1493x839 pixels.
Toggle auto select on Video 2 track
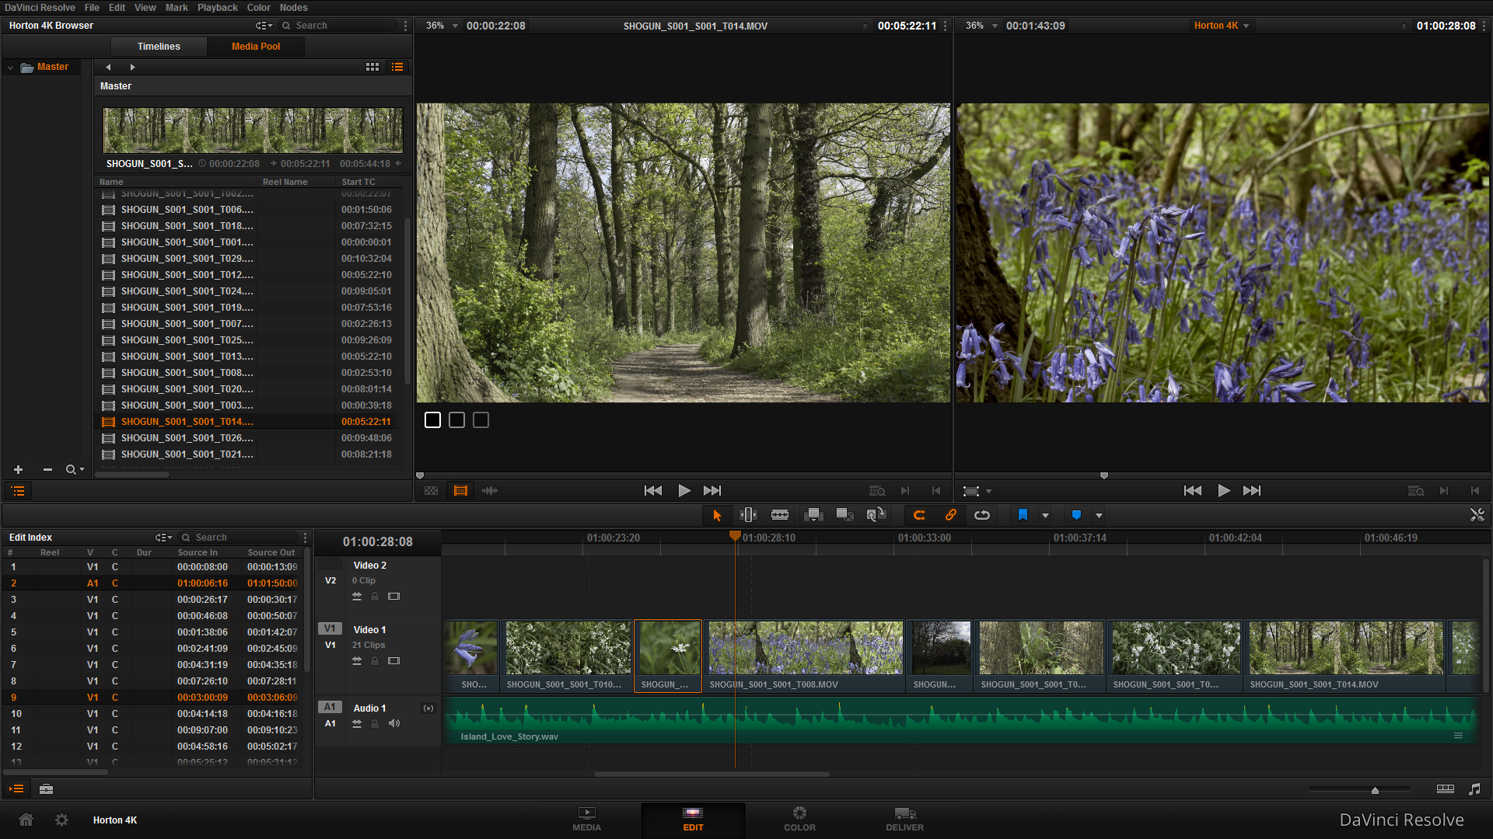tap(357, 597)
